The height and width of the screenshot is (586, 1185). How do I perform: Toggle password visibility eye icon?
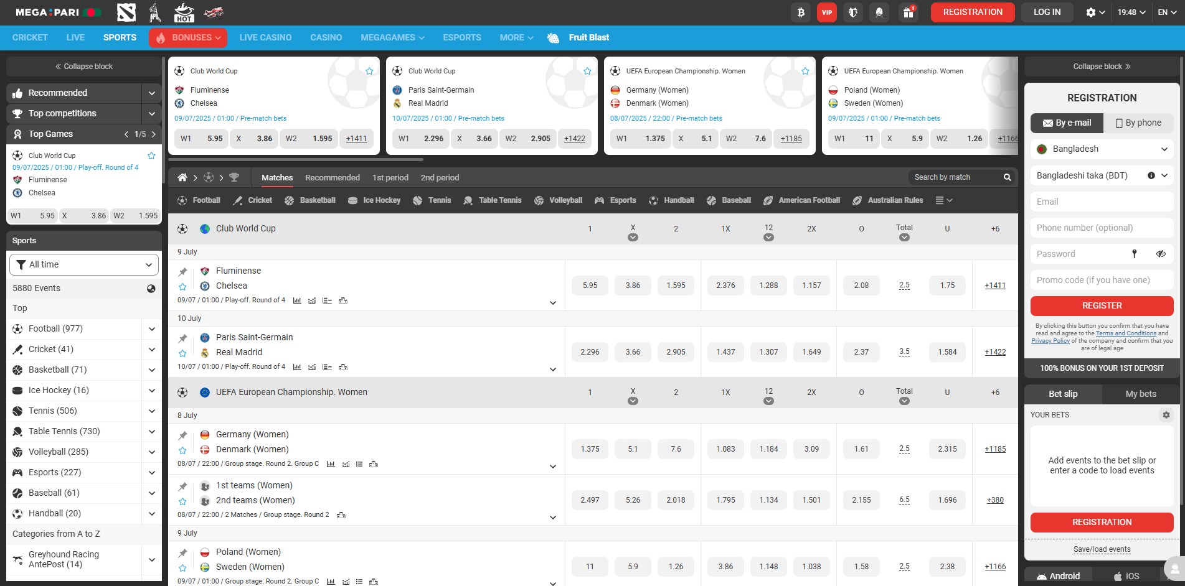click(x=1161, y=254)
